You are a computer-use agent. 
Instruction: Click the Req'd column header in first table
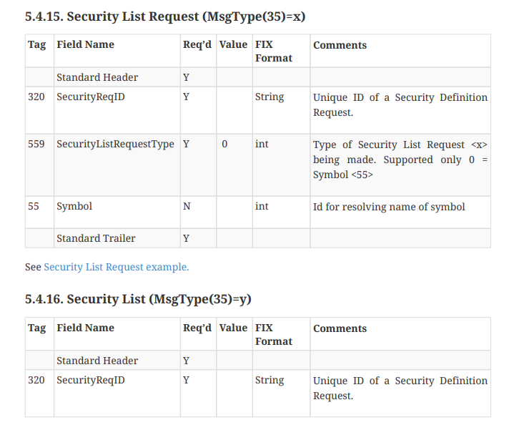point(198,51)
